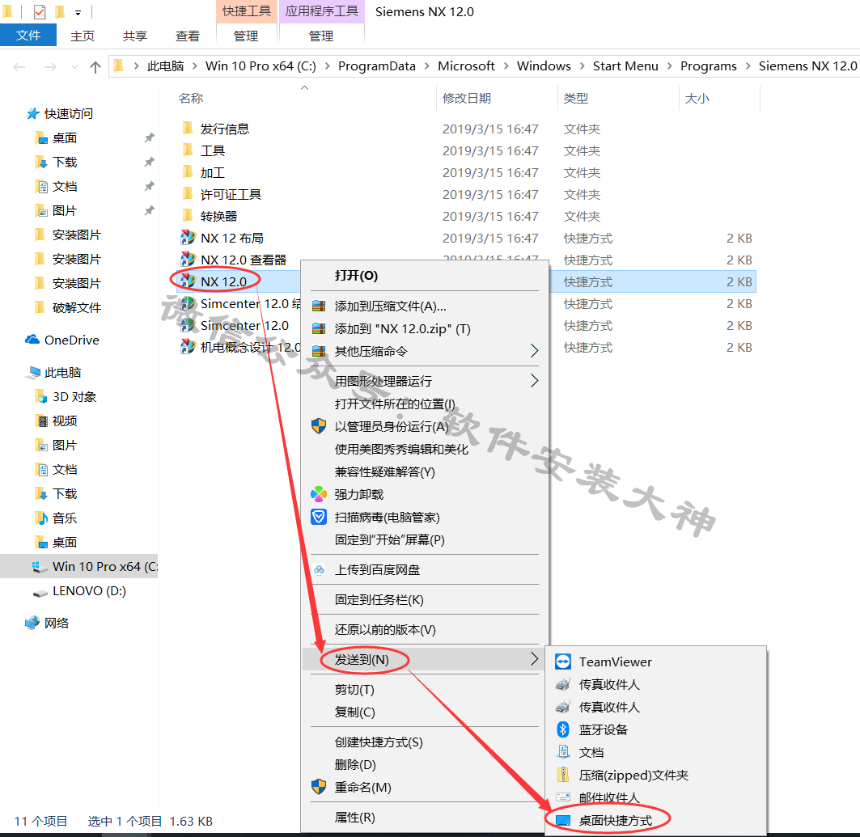Click the shield icon beside 重命名
This screenshot has width=860, height=837.
[x=319, y=787]
